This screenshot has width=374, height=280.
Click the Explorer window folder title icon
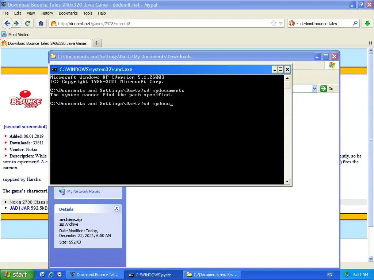[x=53, y=57]
